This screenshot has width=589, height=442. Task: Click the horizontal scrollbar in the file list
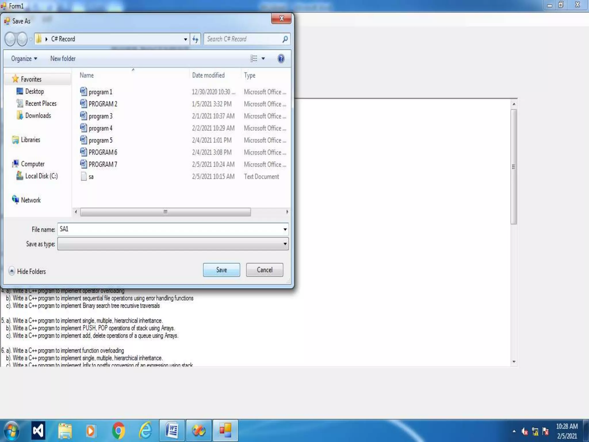(x=165, y=212)
